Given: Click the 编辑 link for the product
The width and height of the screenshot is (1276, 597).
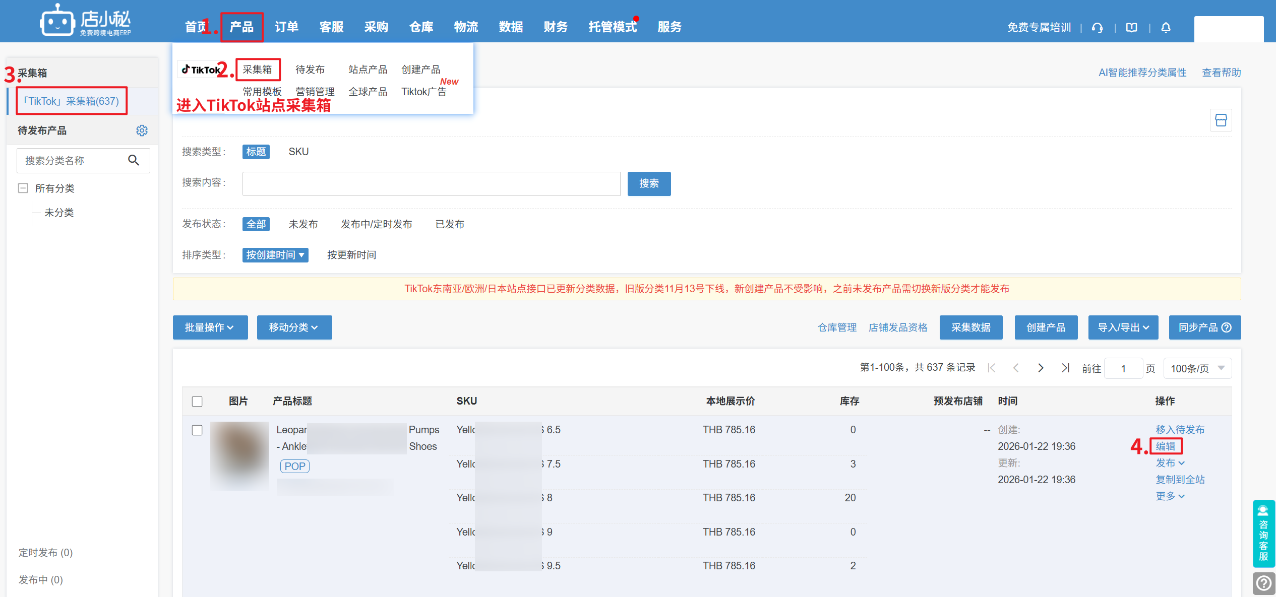Looking at the screenshot, I should (x=1165, y=446).
